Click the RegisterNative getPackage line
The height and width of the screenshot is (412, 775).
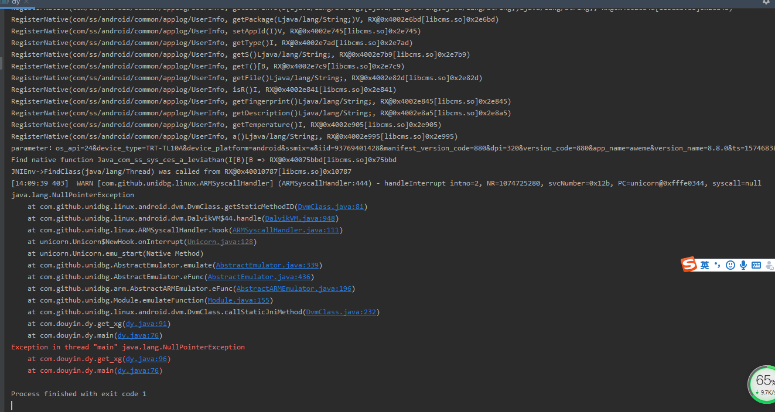(255, 19)
